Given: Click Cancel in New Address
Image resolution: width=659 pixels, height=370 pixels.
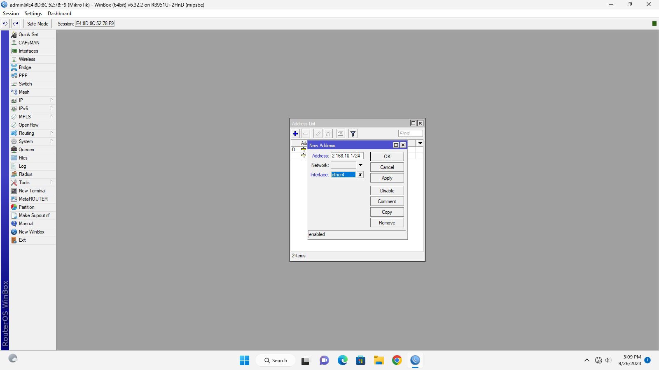Looking at the screenshot, I should (387, 167).
